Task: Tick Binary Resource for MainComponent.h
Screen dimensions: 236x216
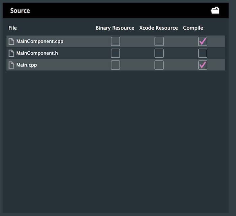Action: click(115, 53)
